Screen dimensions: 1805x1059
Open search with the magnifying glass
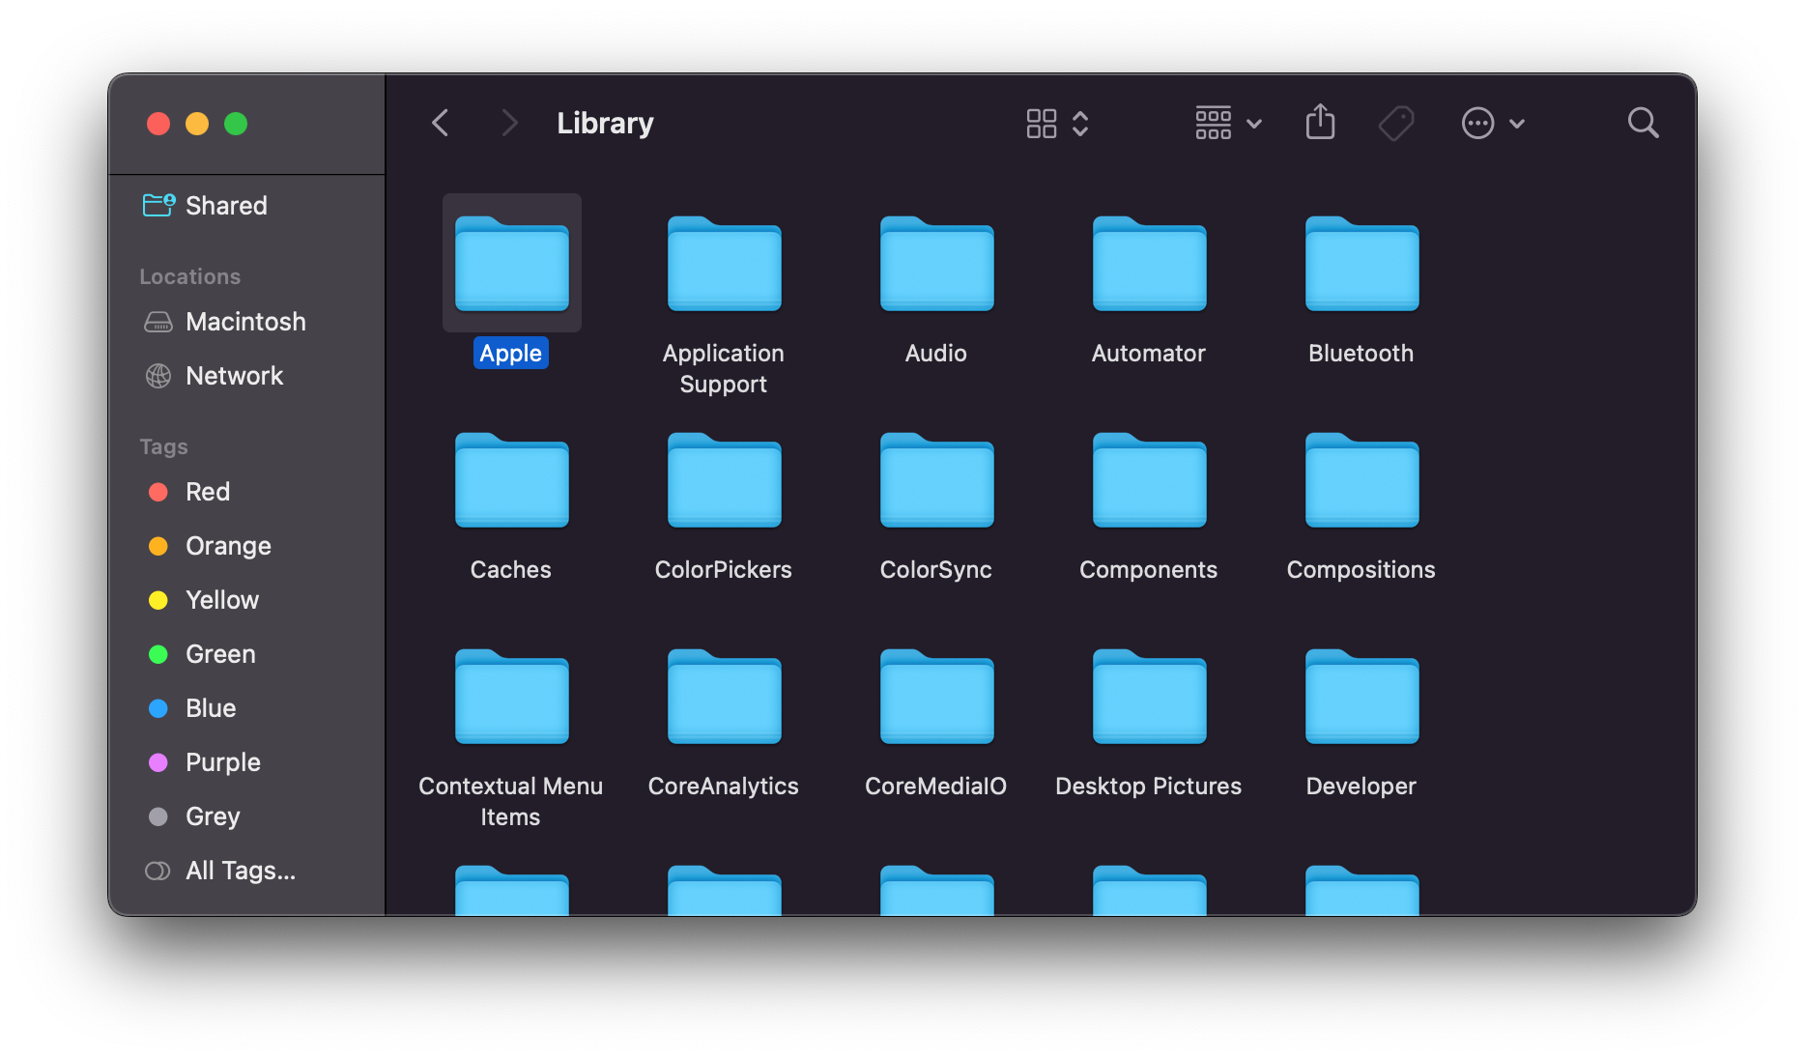pyautogui.click(x=1643, y=123)
